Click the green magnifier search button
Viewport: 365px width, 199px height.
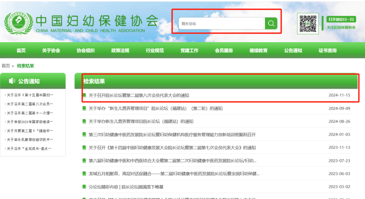[271, 23]
